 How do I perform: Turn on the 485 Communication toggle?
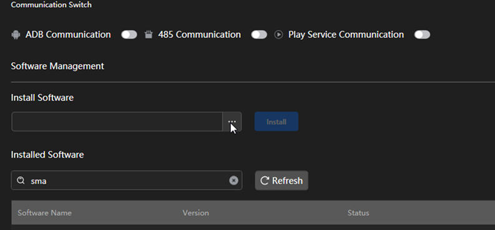click(x=259, y=35)
